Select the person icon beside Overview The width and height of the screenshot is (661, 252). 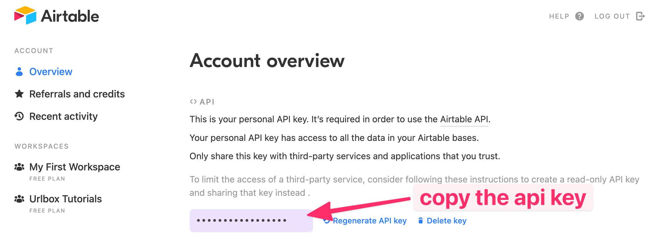[x=19, y=72]
